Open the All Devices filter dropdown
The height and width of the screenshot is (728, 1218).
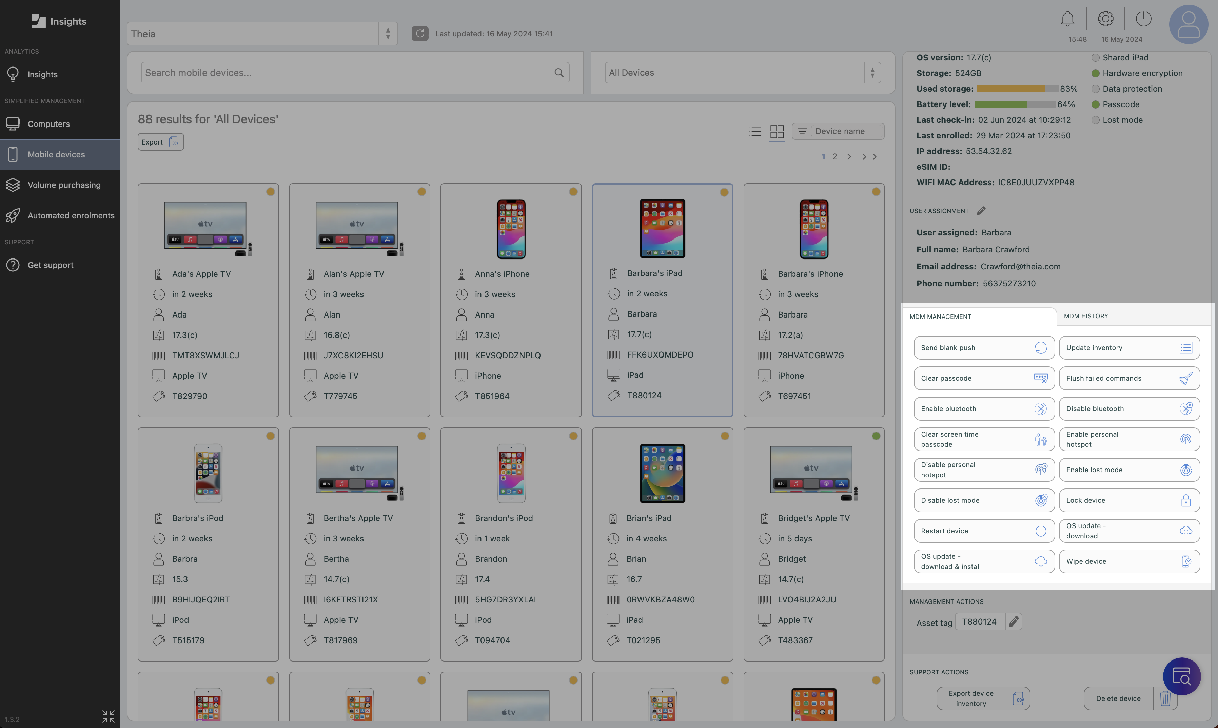coord(742,73)
